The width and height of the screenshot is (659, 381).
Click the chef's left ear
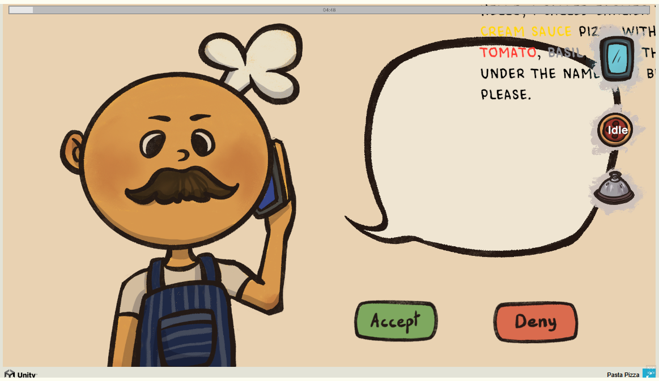(73, 152)
